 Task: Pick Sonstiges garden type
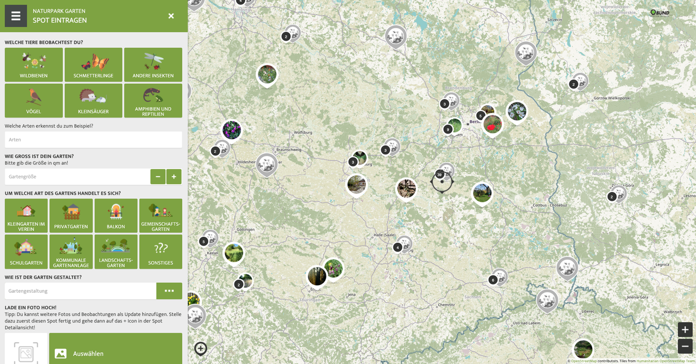[x=160, y=251]
